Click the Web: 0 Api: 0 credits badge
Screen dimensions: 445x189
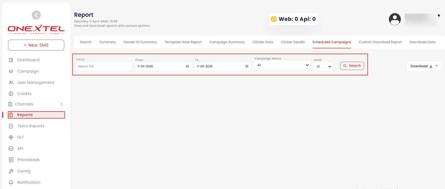[293, 19]
